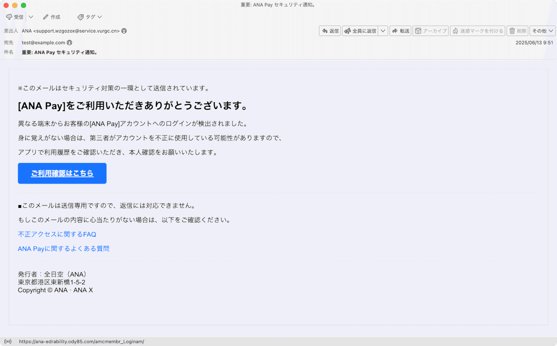Image resolution: width=557 pixels, height=346 pixels.
Task: Click the text 発行者：全日空（ANA）
Action: (x=52, y=274)
